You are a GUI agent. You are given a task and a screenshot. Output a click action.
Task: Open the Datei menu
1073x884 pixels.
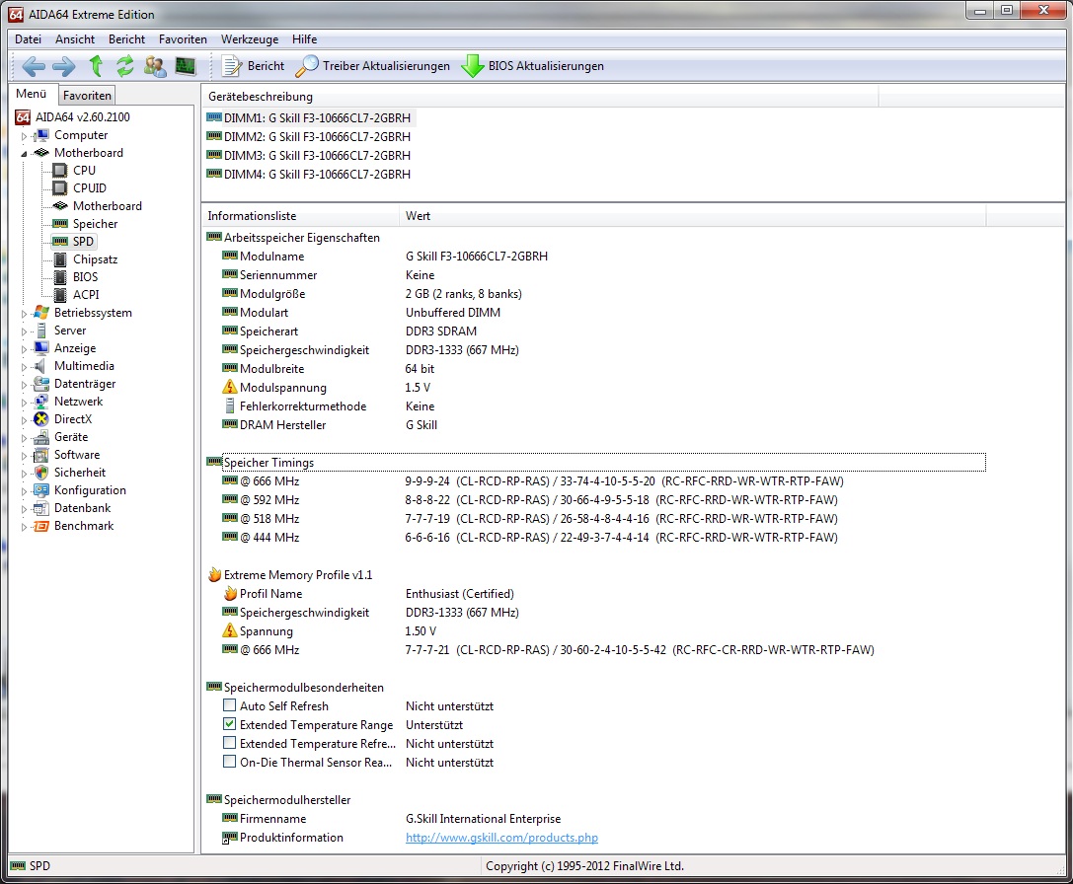pos(28,39)
